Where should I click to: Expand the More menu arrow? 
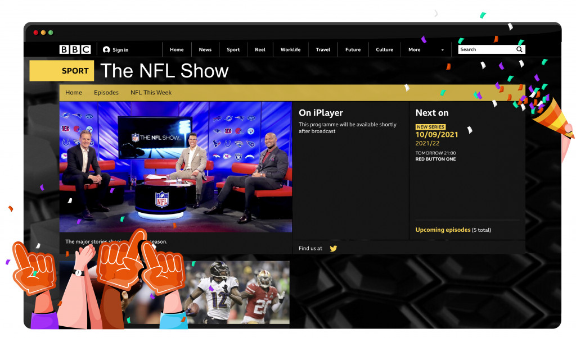(x=442, y=50)
